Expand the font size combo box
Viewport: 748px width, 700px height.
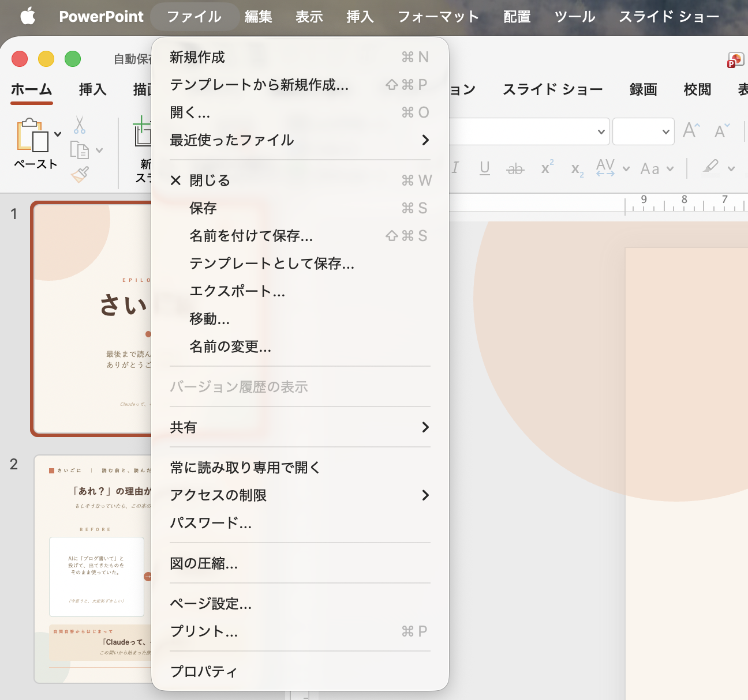pos(665,132)
